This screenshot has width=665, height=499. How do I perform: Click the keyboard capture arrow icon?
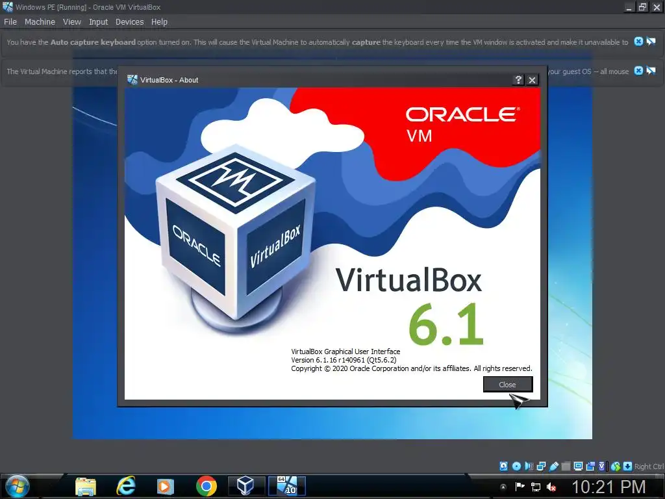[628, 467]
